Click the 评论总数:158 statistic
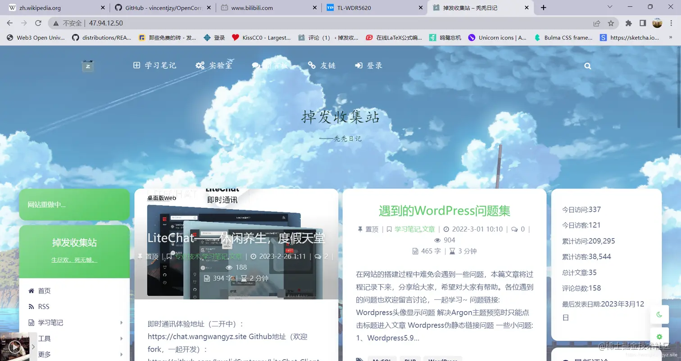 click(x=581, y=288)
